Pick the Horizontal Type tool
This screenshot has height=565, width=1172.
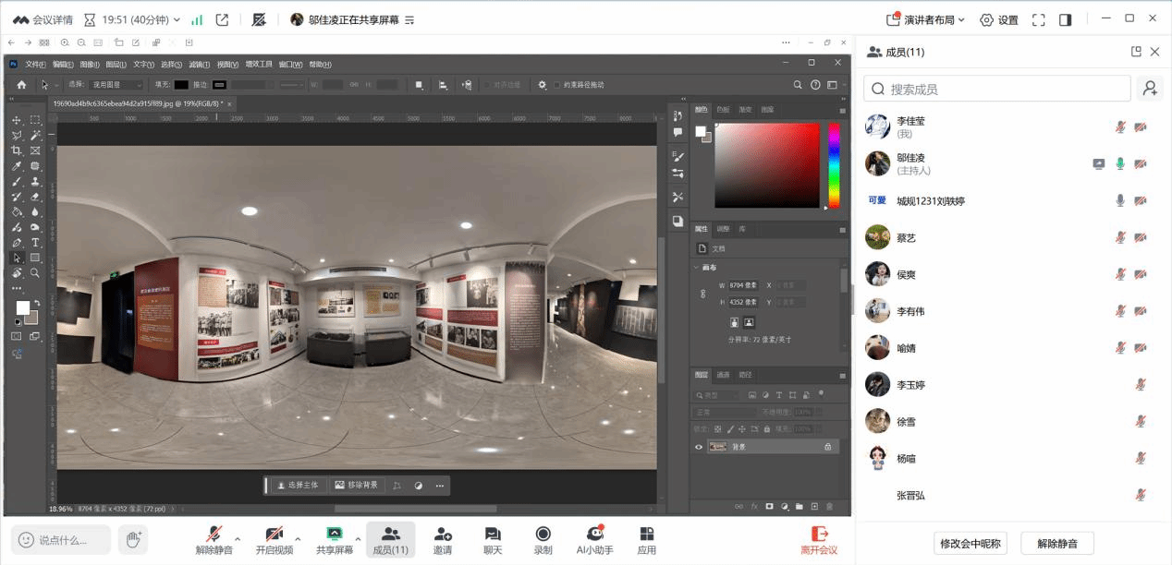(35, 243)
